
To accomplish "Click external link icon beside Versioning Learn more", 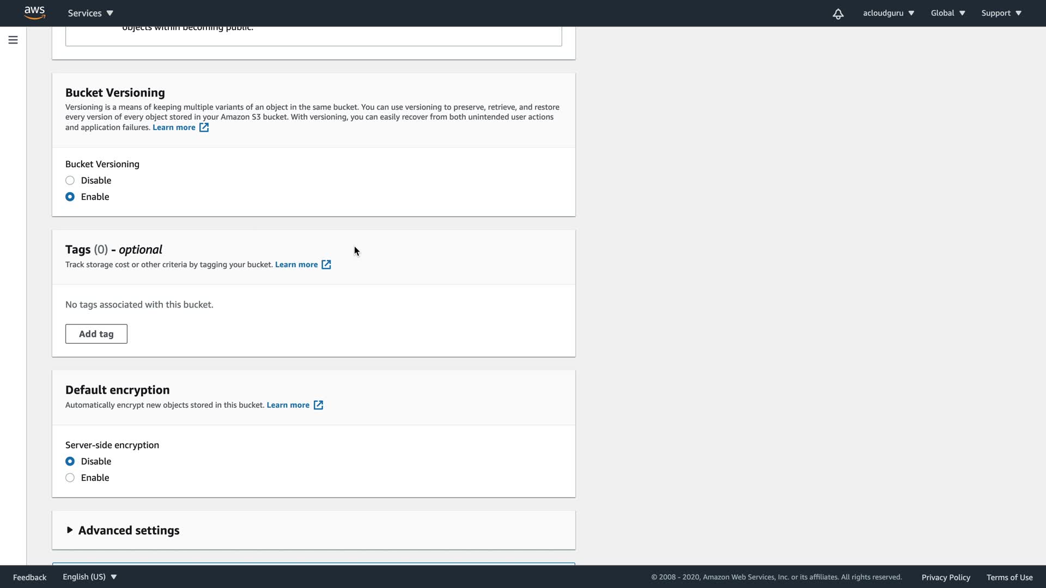I will [x=204, y=127].
